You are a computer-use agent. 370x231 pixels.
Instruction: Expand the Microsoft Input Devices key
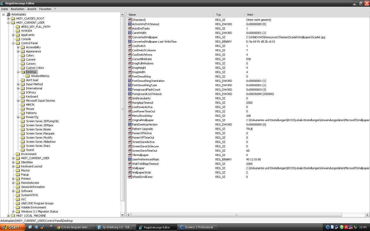[x=18, y=101]
